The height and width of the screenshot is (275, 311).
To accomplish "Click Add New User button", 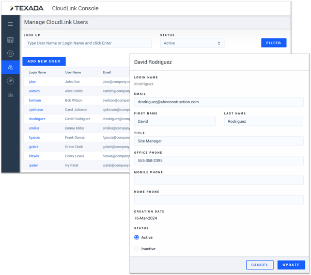I will [x=44, y=61].
